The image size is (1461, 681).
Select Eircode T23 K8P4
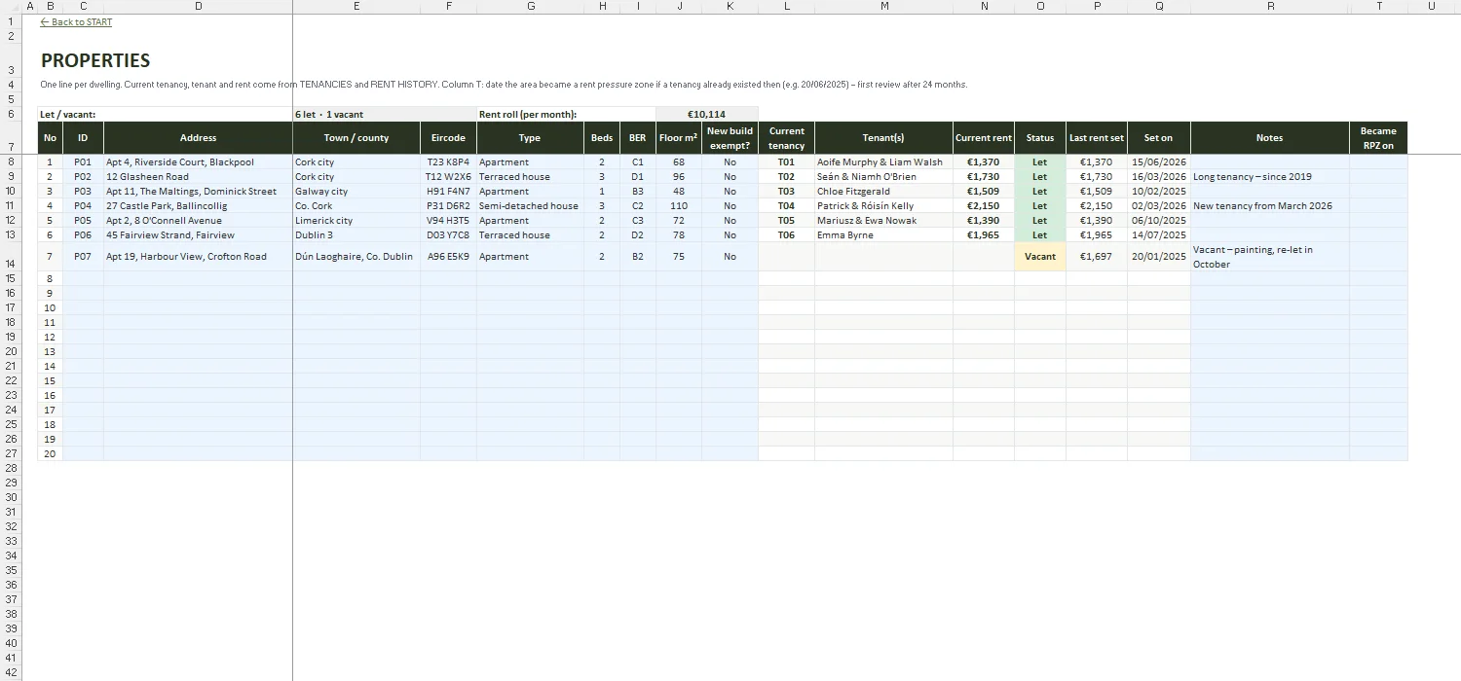tap(448, 162)
